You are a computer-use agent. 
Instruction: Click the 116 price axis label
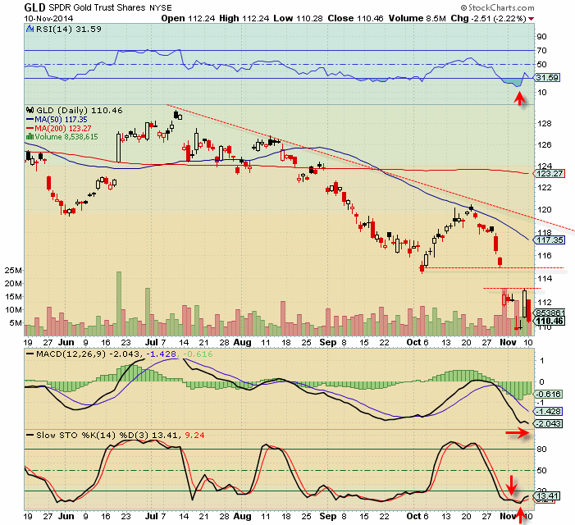(x=545, y=256)
